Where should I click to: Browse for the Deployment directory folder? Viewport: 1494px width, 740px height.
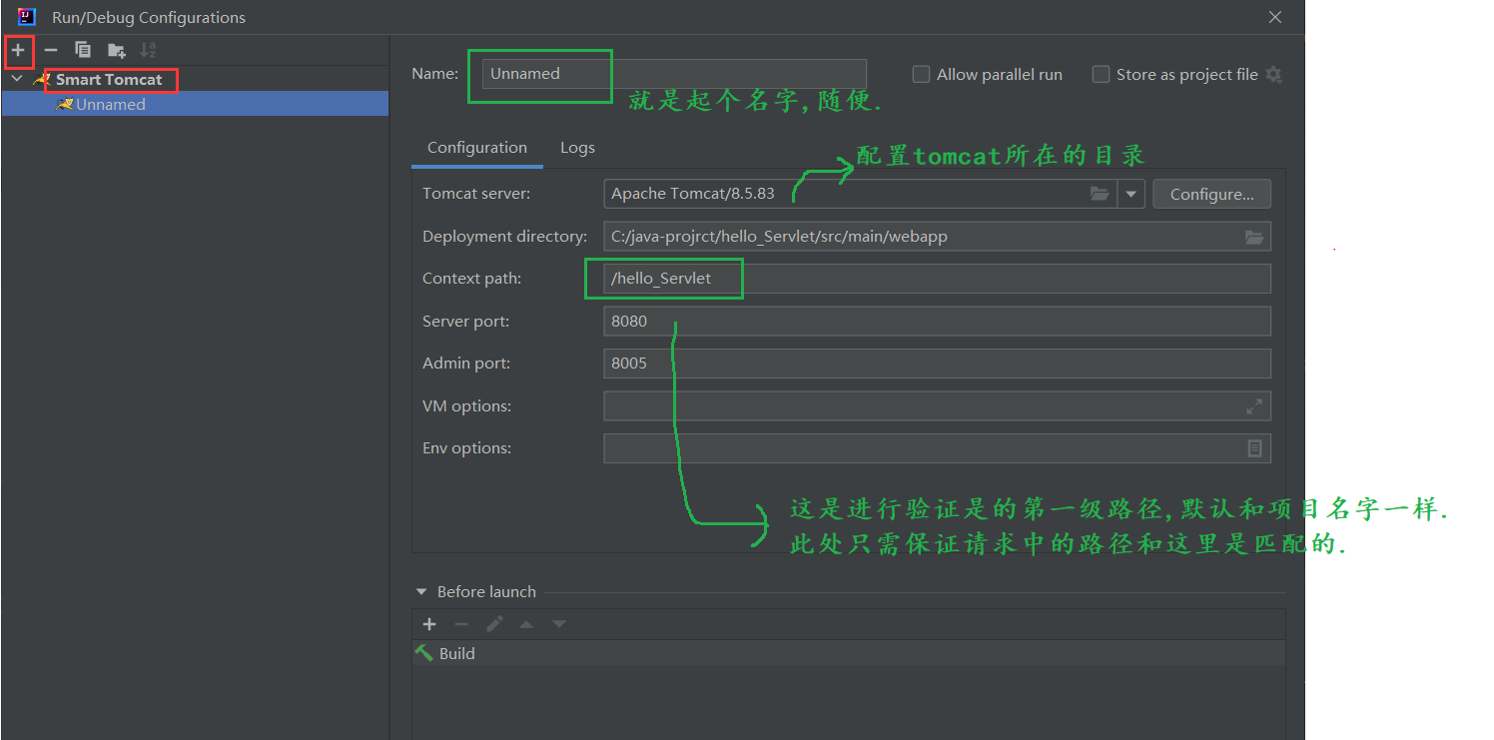pyautogui.click(x=1254, y=237)
